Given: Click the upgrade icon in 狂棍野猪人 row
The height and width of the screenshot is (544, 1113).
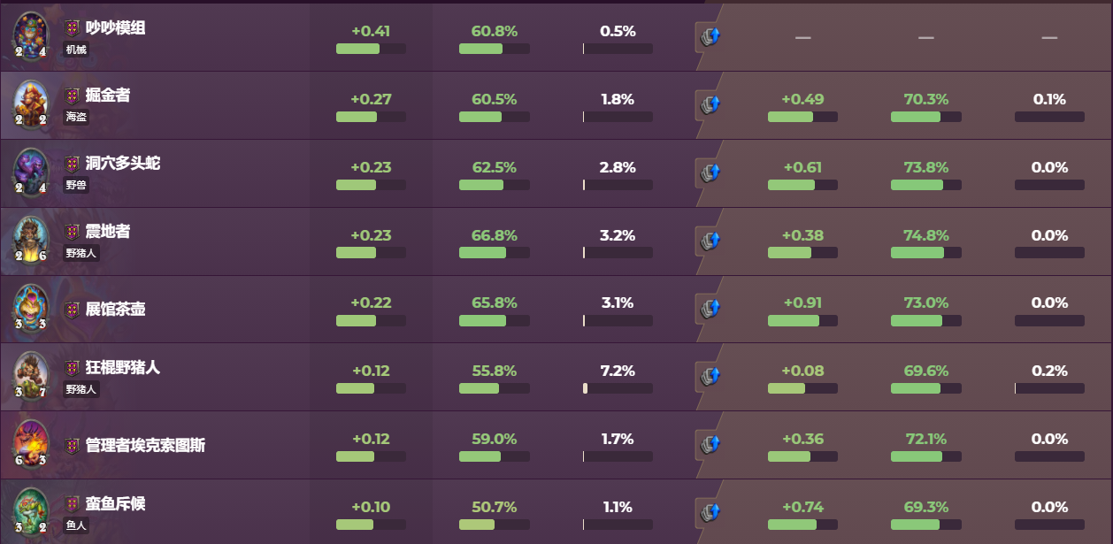Looking at the screenshot, I should 710,377.
